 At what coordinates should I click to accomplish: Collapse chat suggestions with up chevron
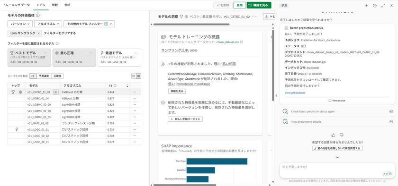pos(337,157)
